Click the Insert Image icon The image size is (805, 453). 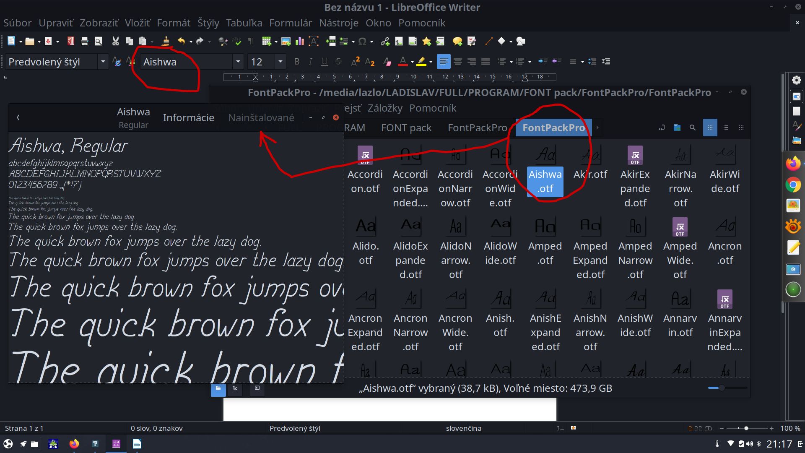[286, 41]
